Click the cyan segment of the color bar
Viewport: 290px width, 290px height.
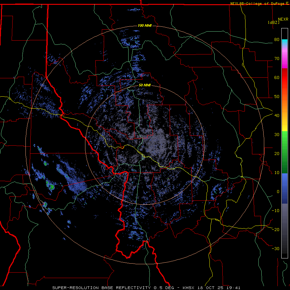[x=285, y=42]
